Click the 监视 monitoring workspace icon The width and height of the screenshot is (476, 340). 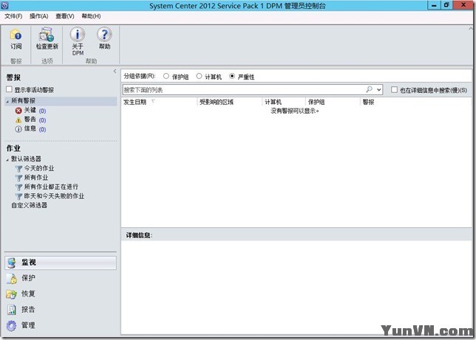(x=12, y=263)
